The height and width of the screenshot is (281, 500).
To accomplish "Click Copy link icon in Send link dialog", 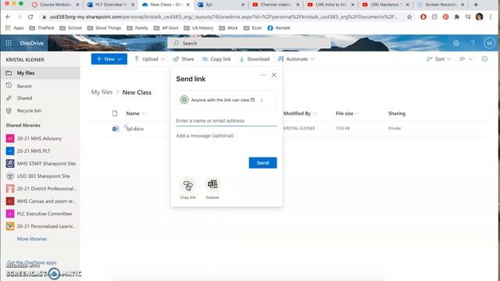I will [x=187, y=185].
